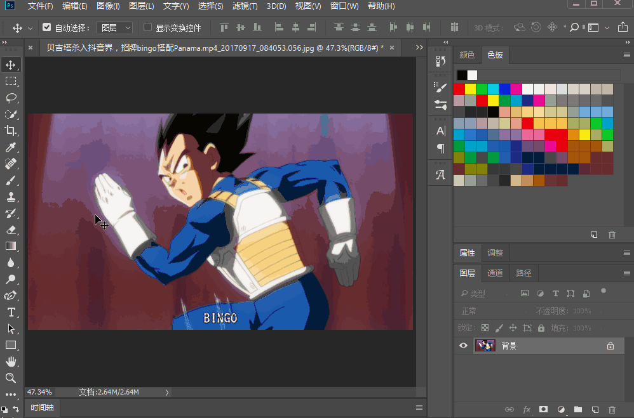The width and height of the screenshot is (634, 418).
Task: Align top edges in options bar
Action: pos(224,27)
